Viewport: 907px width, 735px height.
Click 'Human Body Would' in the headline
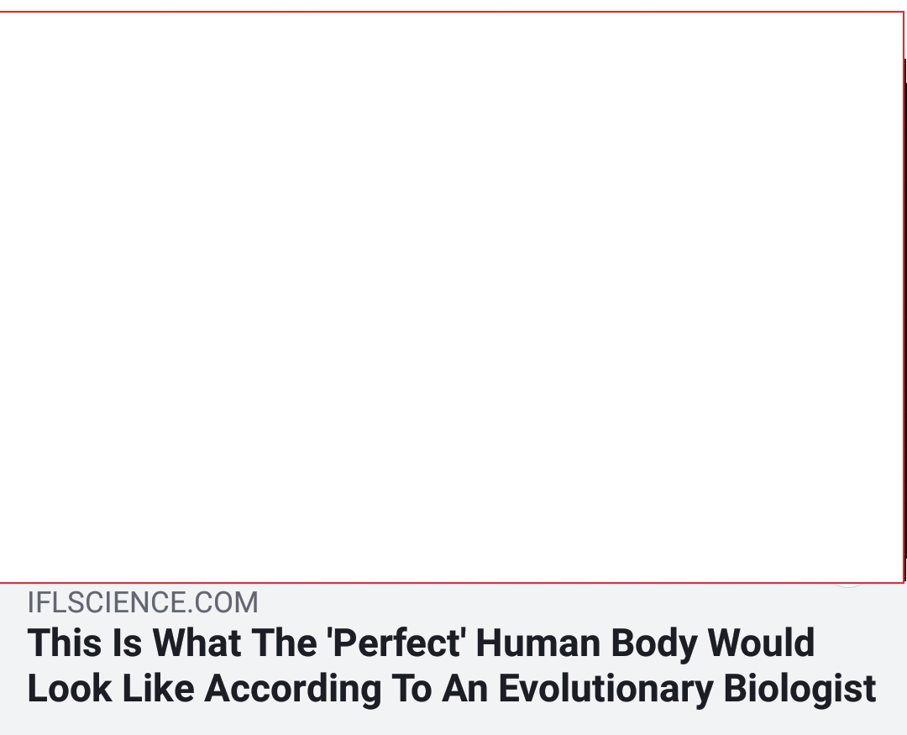pos(645,643)
